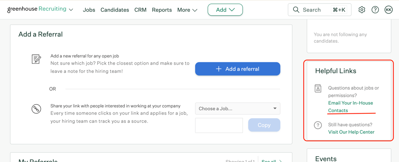
Task: Open the Visit Our Help Center link
Action: (351, 132)
